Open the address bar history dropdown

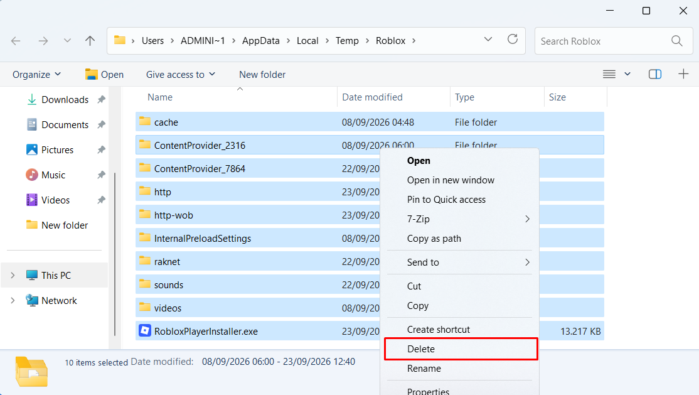pyautogui.click(x=488, y=40)
